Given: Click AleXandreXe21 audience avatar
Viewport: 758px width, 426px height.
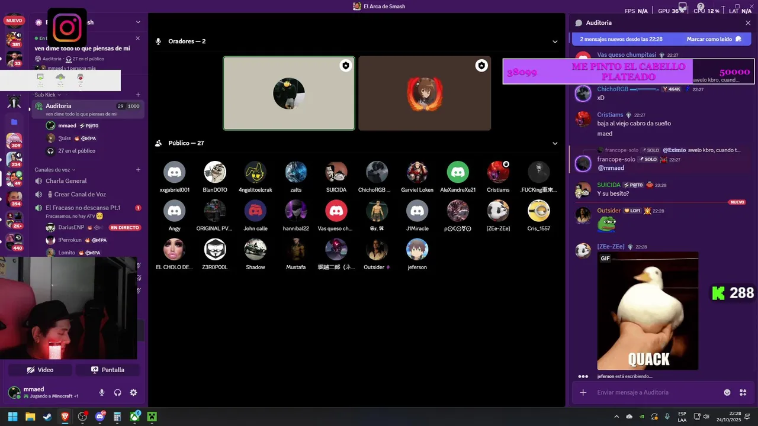Looking at the screenshot, I should coord(458,172).
